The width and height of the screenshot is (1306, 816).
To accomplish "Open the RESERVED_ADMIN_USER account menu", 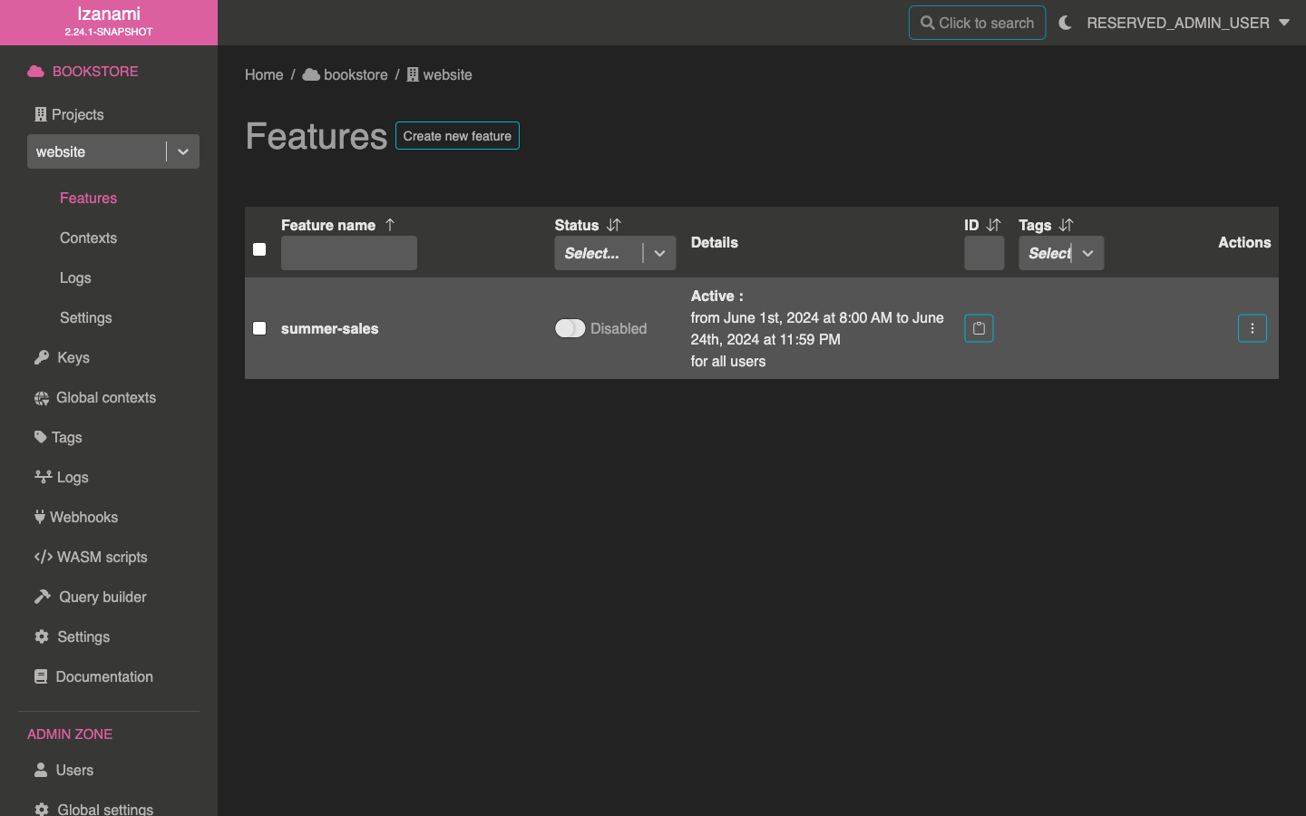I will click(x=1188, y=23).
